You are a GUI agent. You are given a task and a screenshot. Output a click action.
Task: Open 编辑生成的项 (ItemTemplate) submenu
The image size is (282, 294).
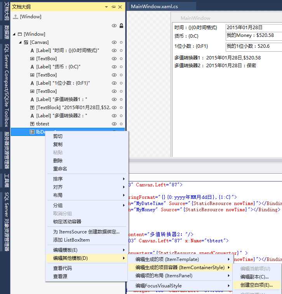180,259
